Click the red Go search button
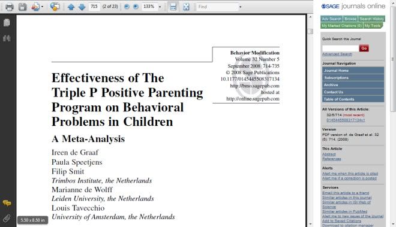Viewport: 396px width, 227px height. (364, 48)
